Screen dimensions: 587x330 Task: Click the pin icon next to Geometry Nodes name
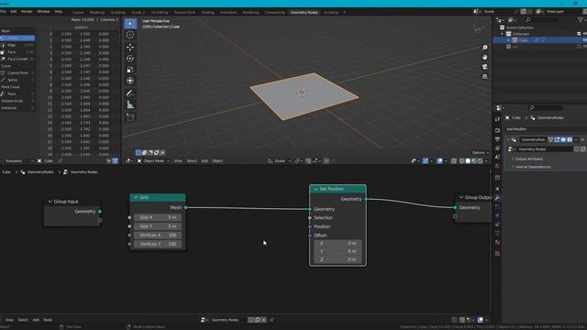click(272, 320)
